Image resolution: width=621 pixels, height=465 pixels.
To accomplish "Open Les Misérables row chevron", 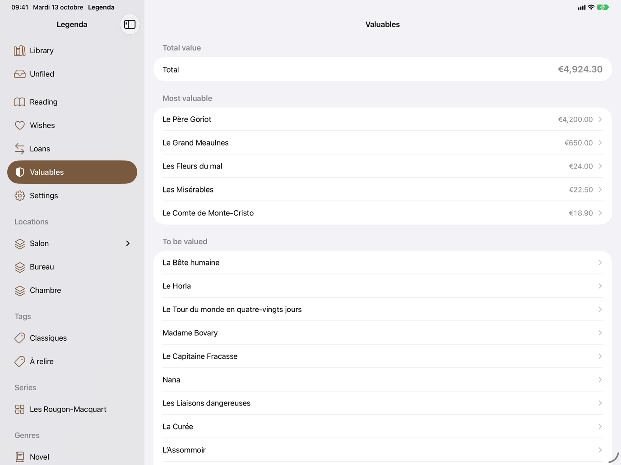I will coord(600,189).
